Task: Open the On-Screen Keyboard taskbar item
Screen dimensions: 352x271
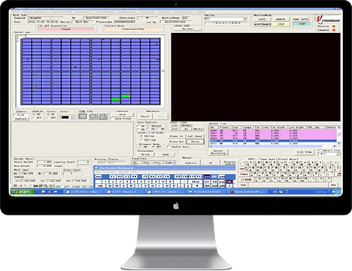Action: point(207,192)
